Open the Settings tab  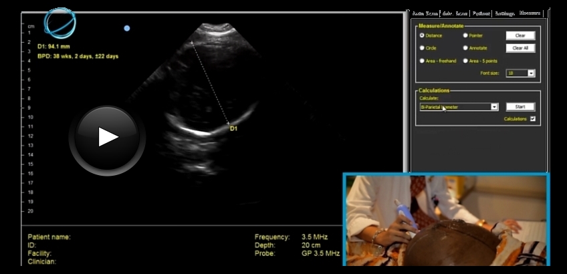504,13
